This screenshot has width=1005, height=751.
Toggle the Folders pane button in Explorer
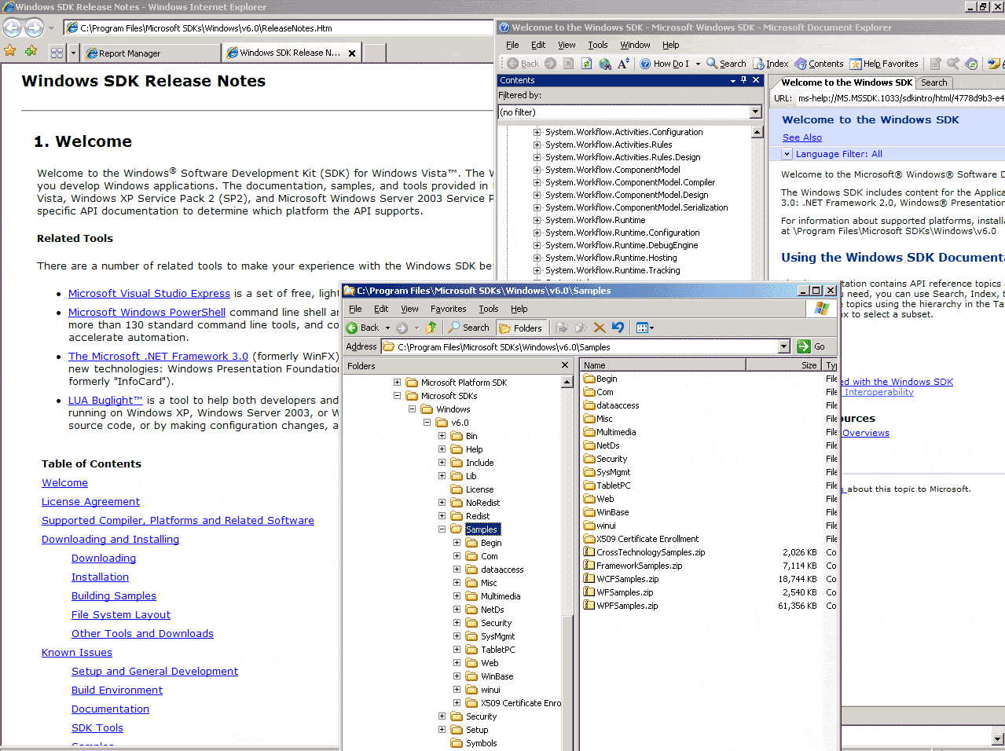click(x=521, y=328)
